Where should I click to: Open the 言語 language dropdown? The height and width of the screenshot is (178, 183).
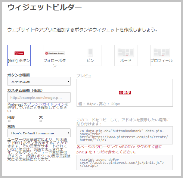[39, 133]
